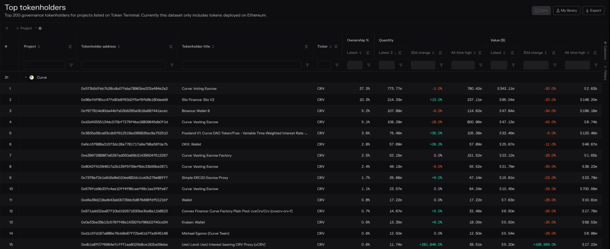This screenshot has width=610, height=249.
Task: Open Quantity All-time high column menu icon
Action: [x=481, y=53]
